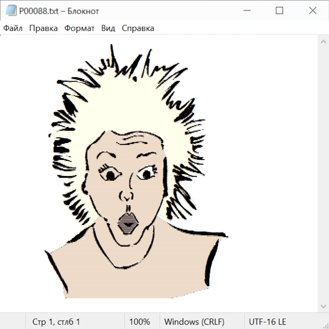Open the Правка menu
Image resolution: width=329 pixels, height=329 pixels.
pyautogui.click(x=44, y=29)
